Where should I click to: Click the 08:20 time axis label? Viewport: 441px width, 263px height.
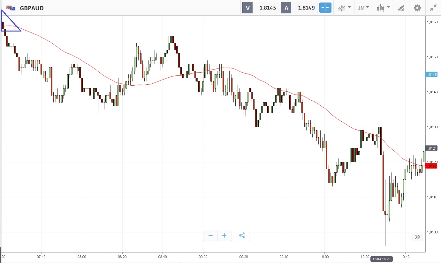122,257
